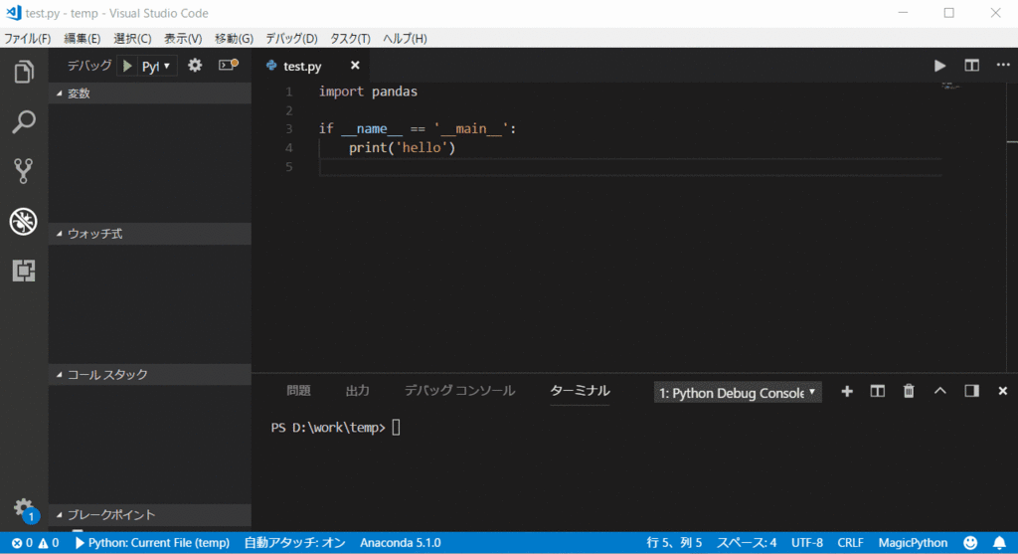Change encoding via UTF-8 indicator
The image size is (1018, 554).
(807, 542)
